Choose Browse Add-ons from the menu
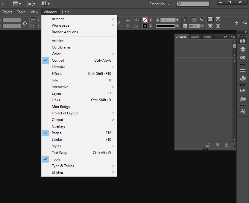 [x=65, y=32]
